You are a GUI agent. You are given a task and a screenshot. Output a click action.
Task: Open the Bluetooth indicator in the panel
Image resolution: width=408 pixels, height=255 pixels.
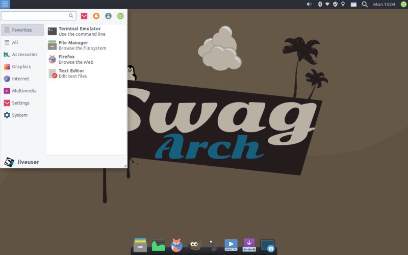(x=320, y=4)
